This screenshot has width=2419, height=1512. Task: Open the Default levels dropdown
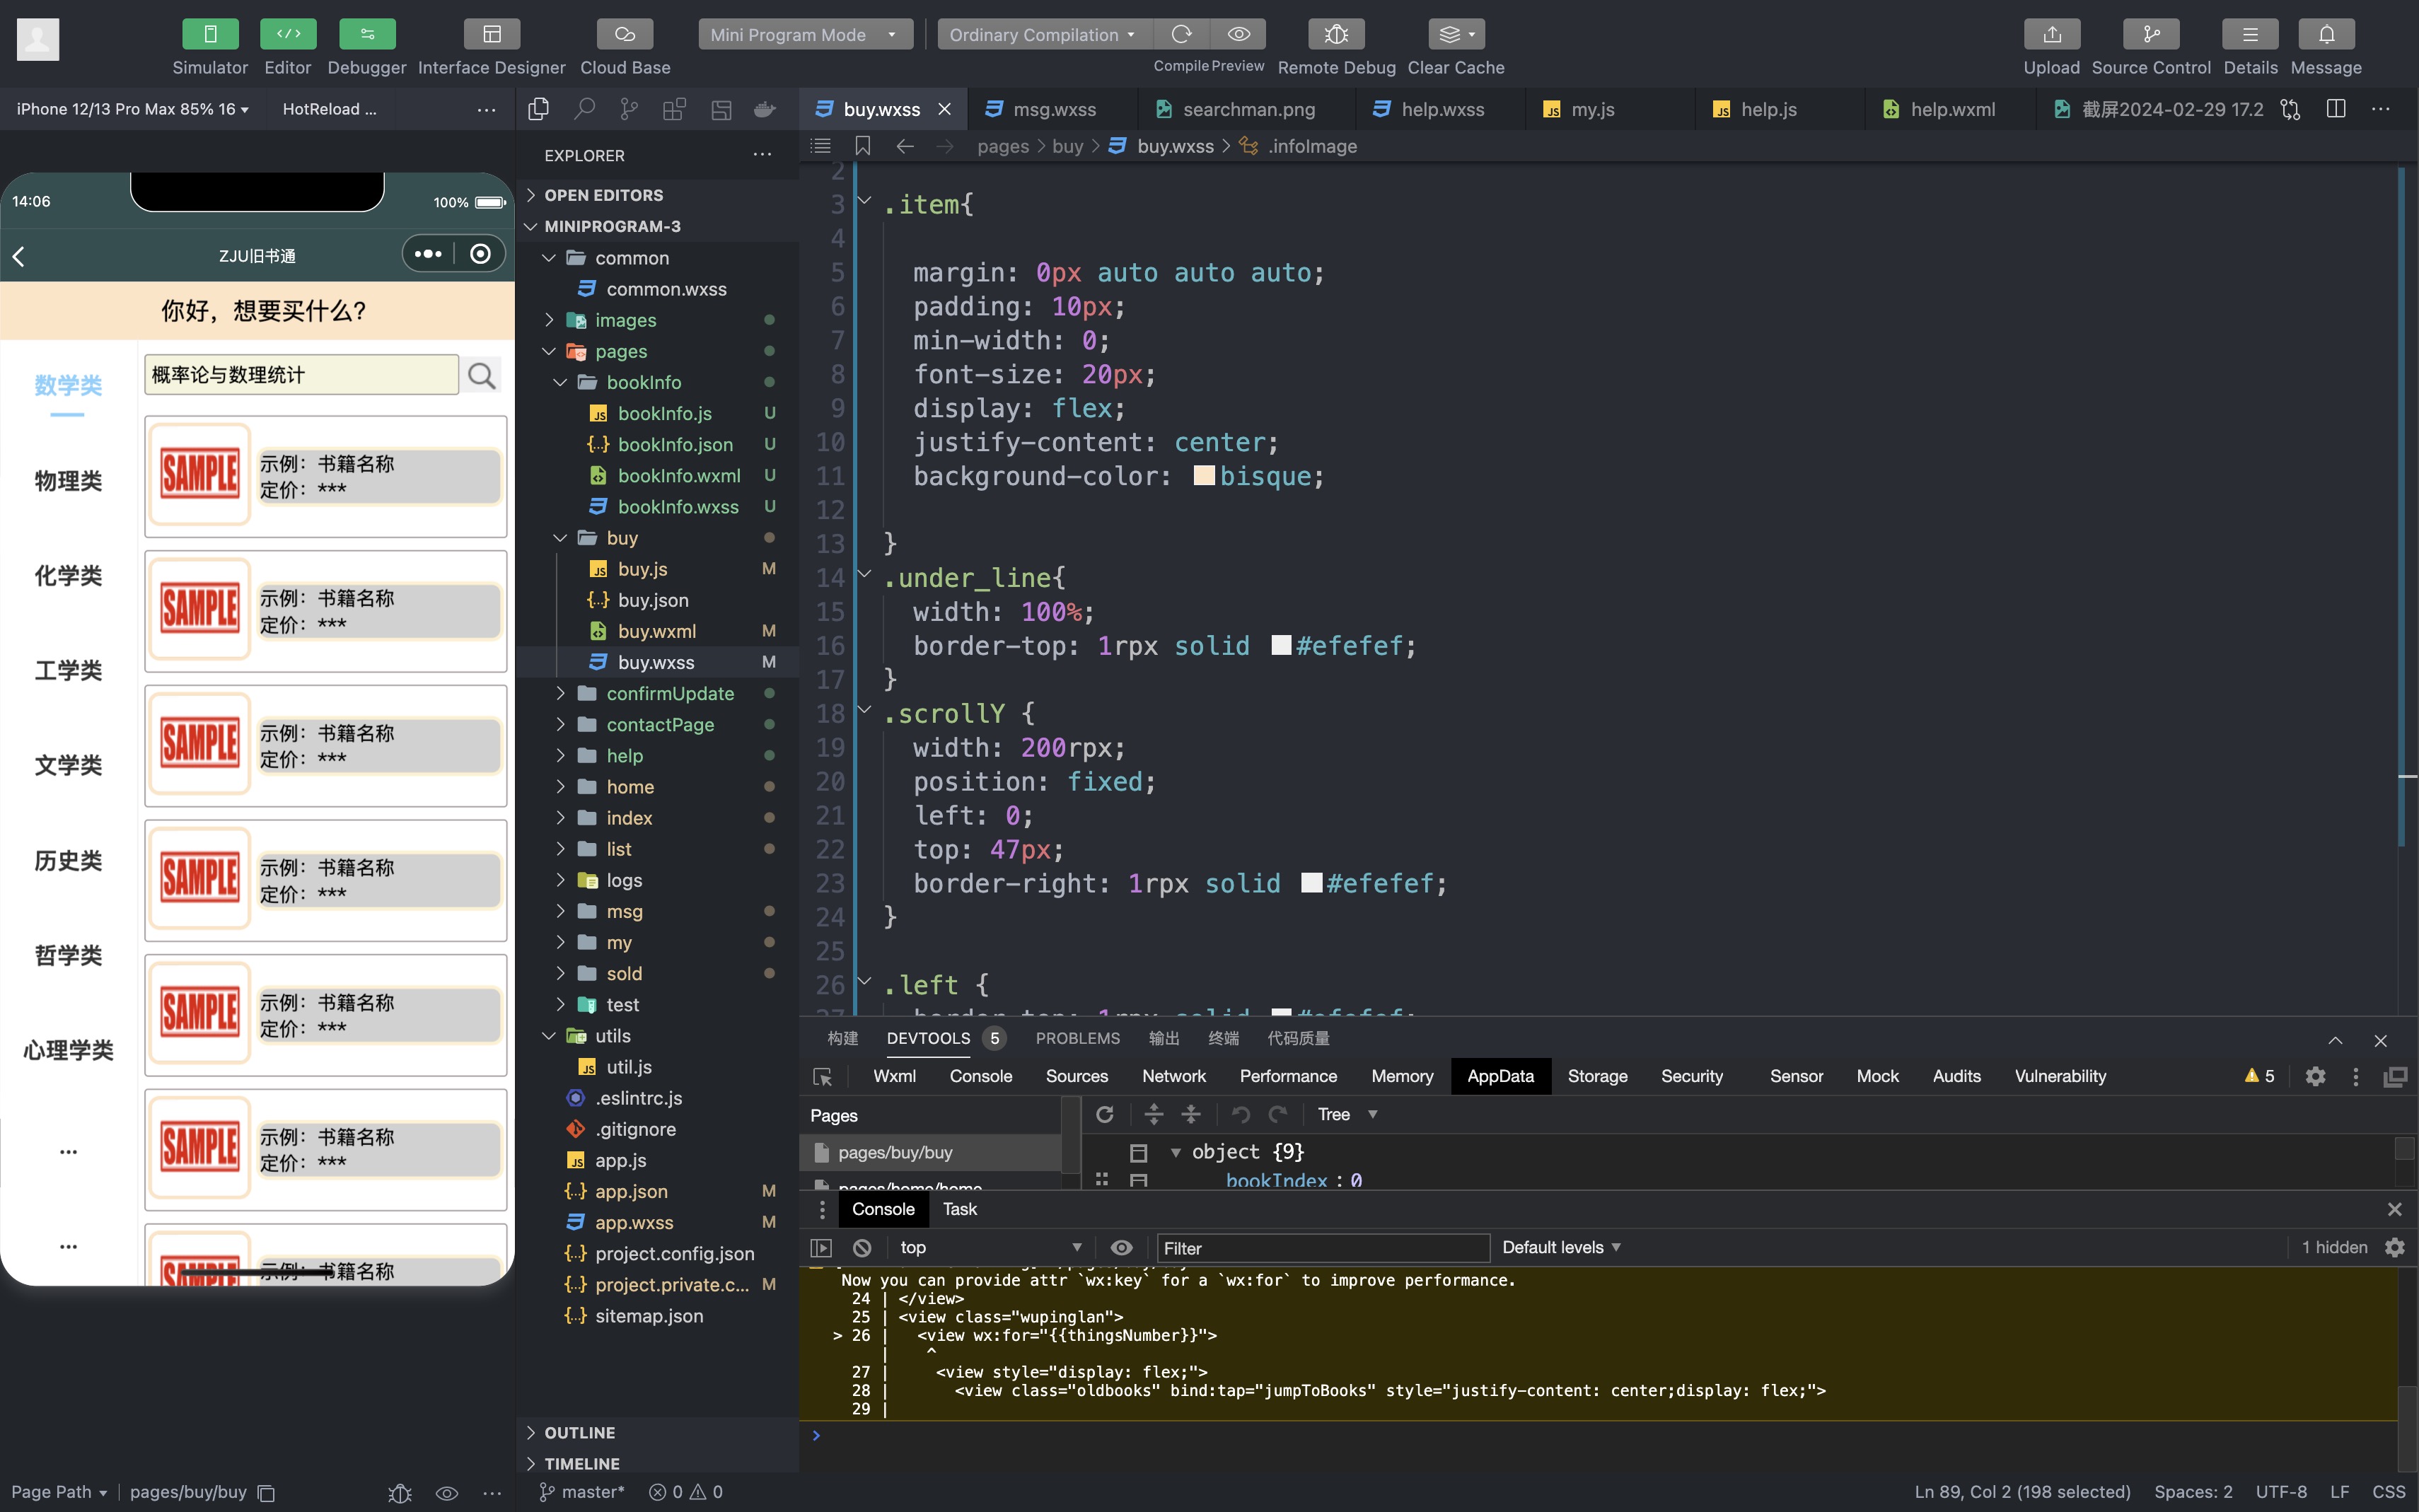[x=1560, y=1247]
